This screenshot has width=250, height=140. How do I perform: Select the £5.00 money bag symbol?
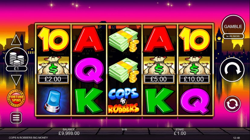pos(159,70)
